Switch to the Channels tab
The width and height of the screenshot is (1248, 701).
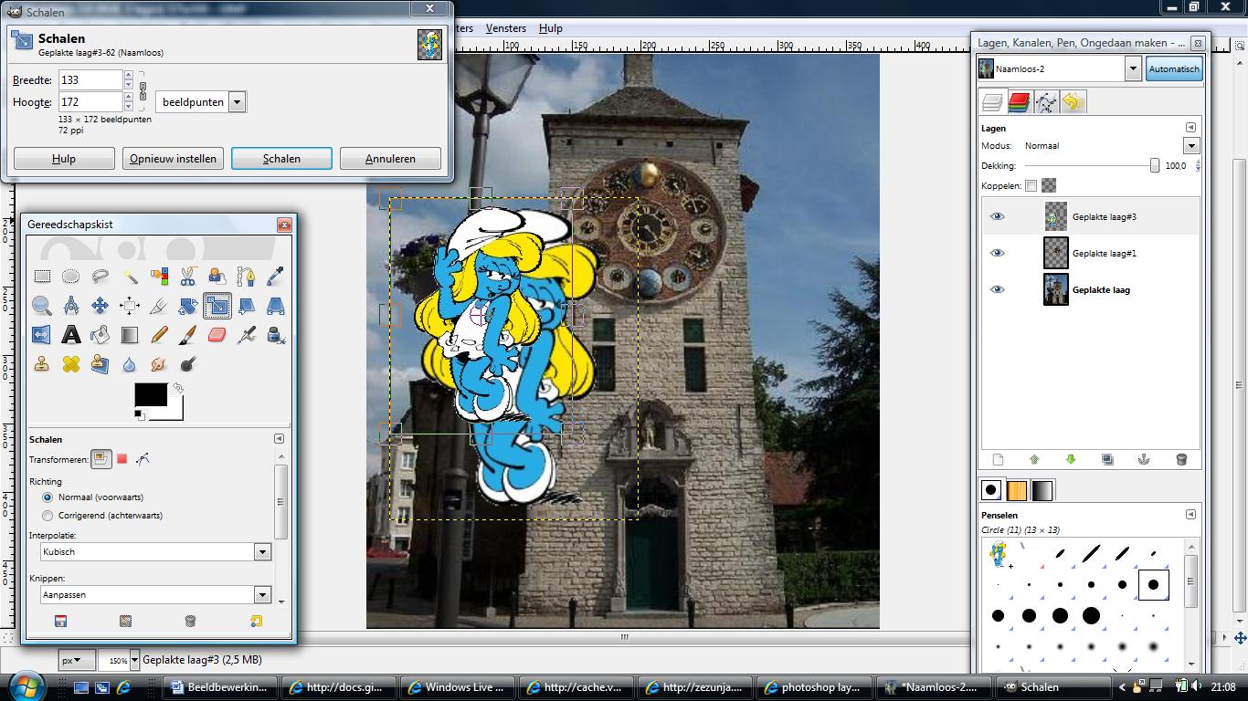[x=1019, y=102]
